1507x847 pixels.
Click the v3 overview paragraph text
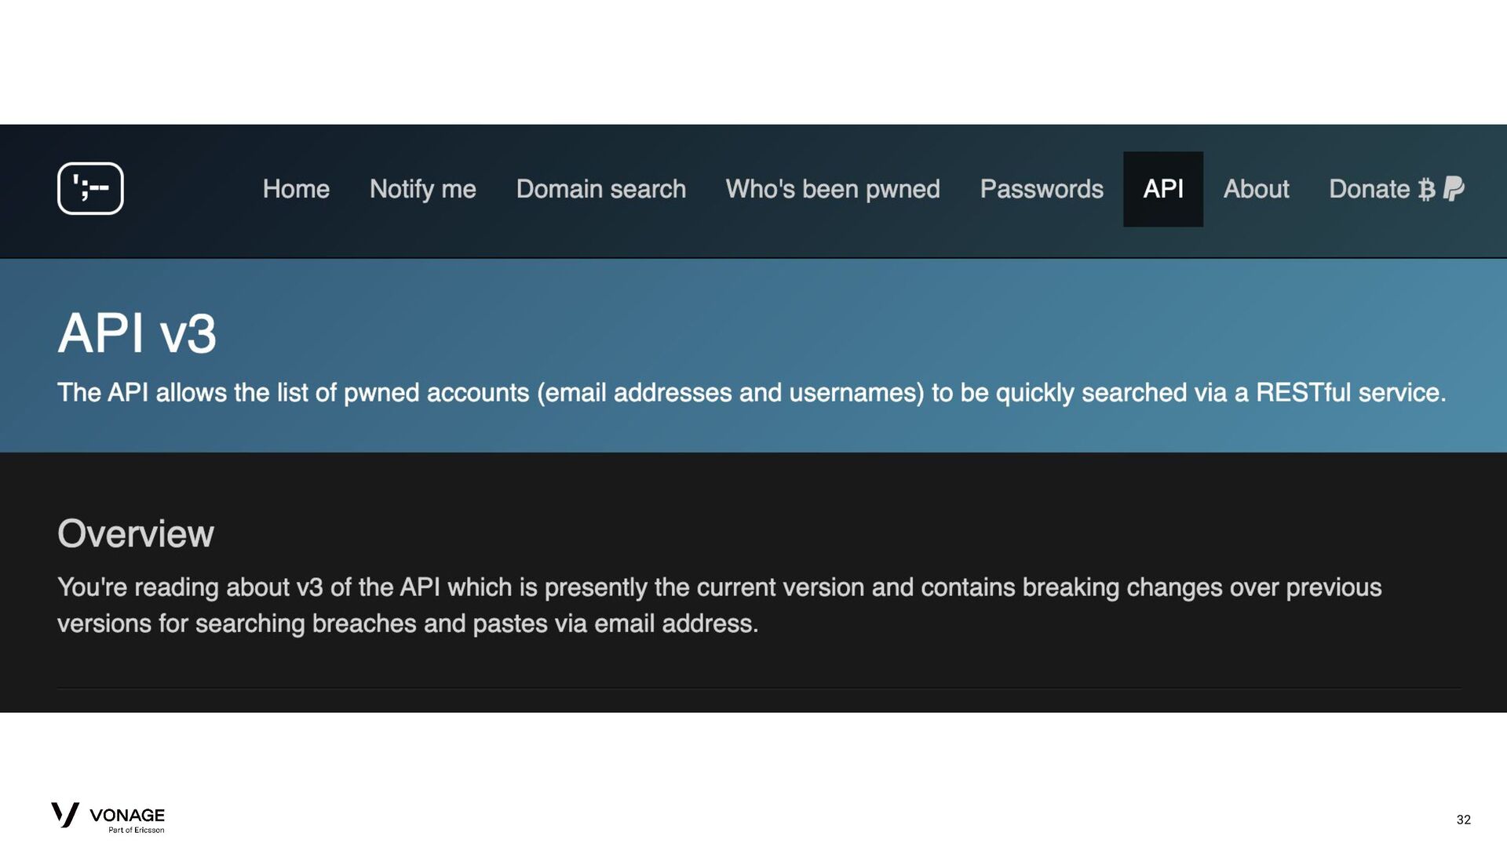(719, 605)
